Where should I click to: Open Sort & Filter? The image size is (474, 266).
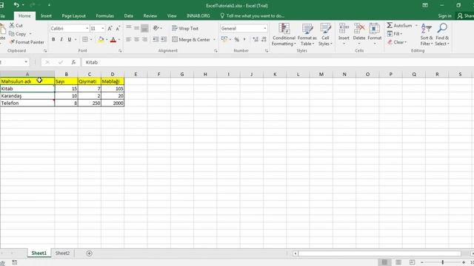point(427,35)
